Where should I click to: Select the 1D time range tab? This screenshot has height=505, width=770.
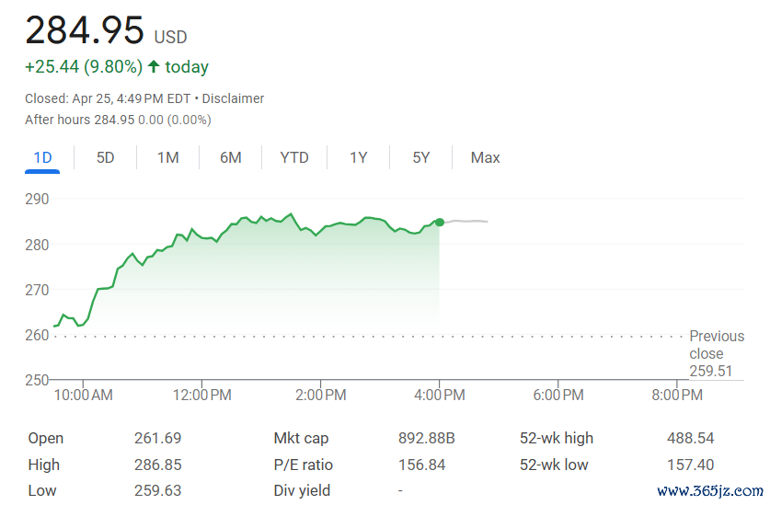42,157
